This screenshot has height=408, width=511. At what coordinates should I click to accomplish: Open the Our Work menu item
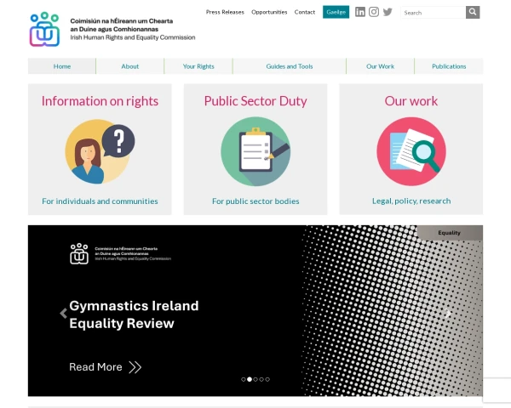pyautogui.click(x=380, y=66)
